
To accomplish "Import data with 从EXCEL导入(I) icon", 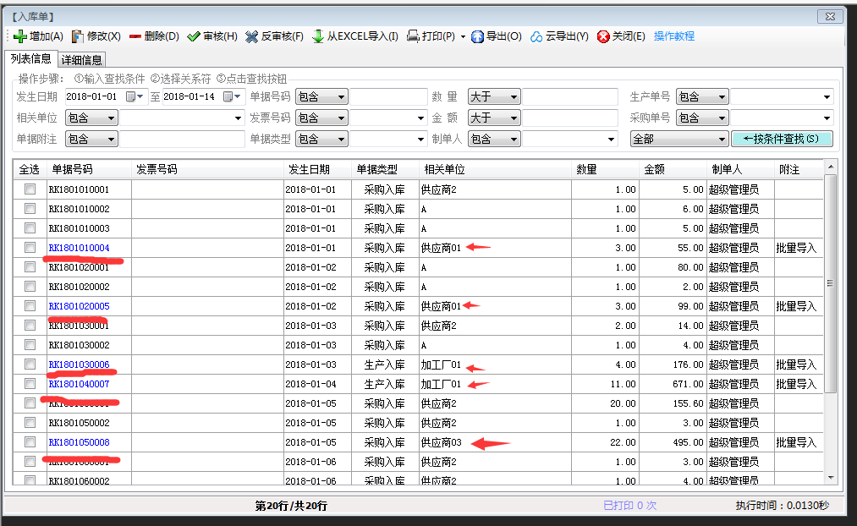I will [x=319, y=36].
